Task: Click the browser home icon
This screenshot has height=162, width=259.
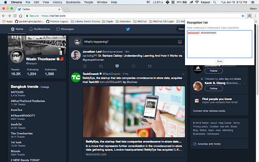Action: click(x=21, y=16)
